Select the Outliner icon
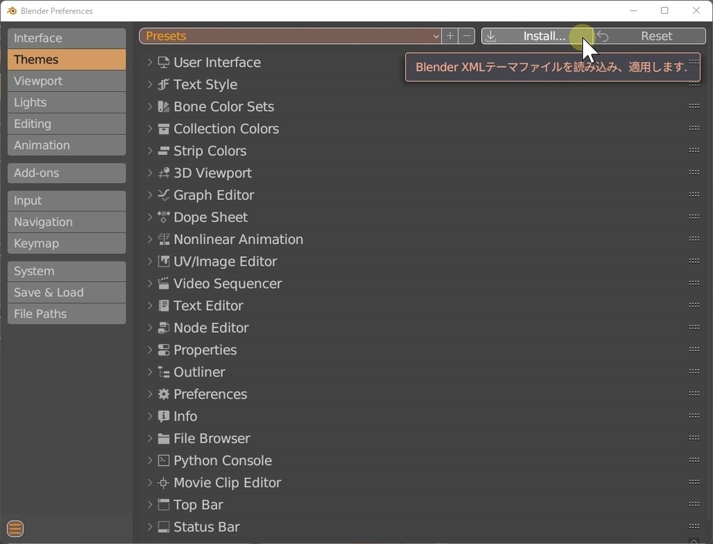This screenshot has height=544, width=713. coord(162,372)
